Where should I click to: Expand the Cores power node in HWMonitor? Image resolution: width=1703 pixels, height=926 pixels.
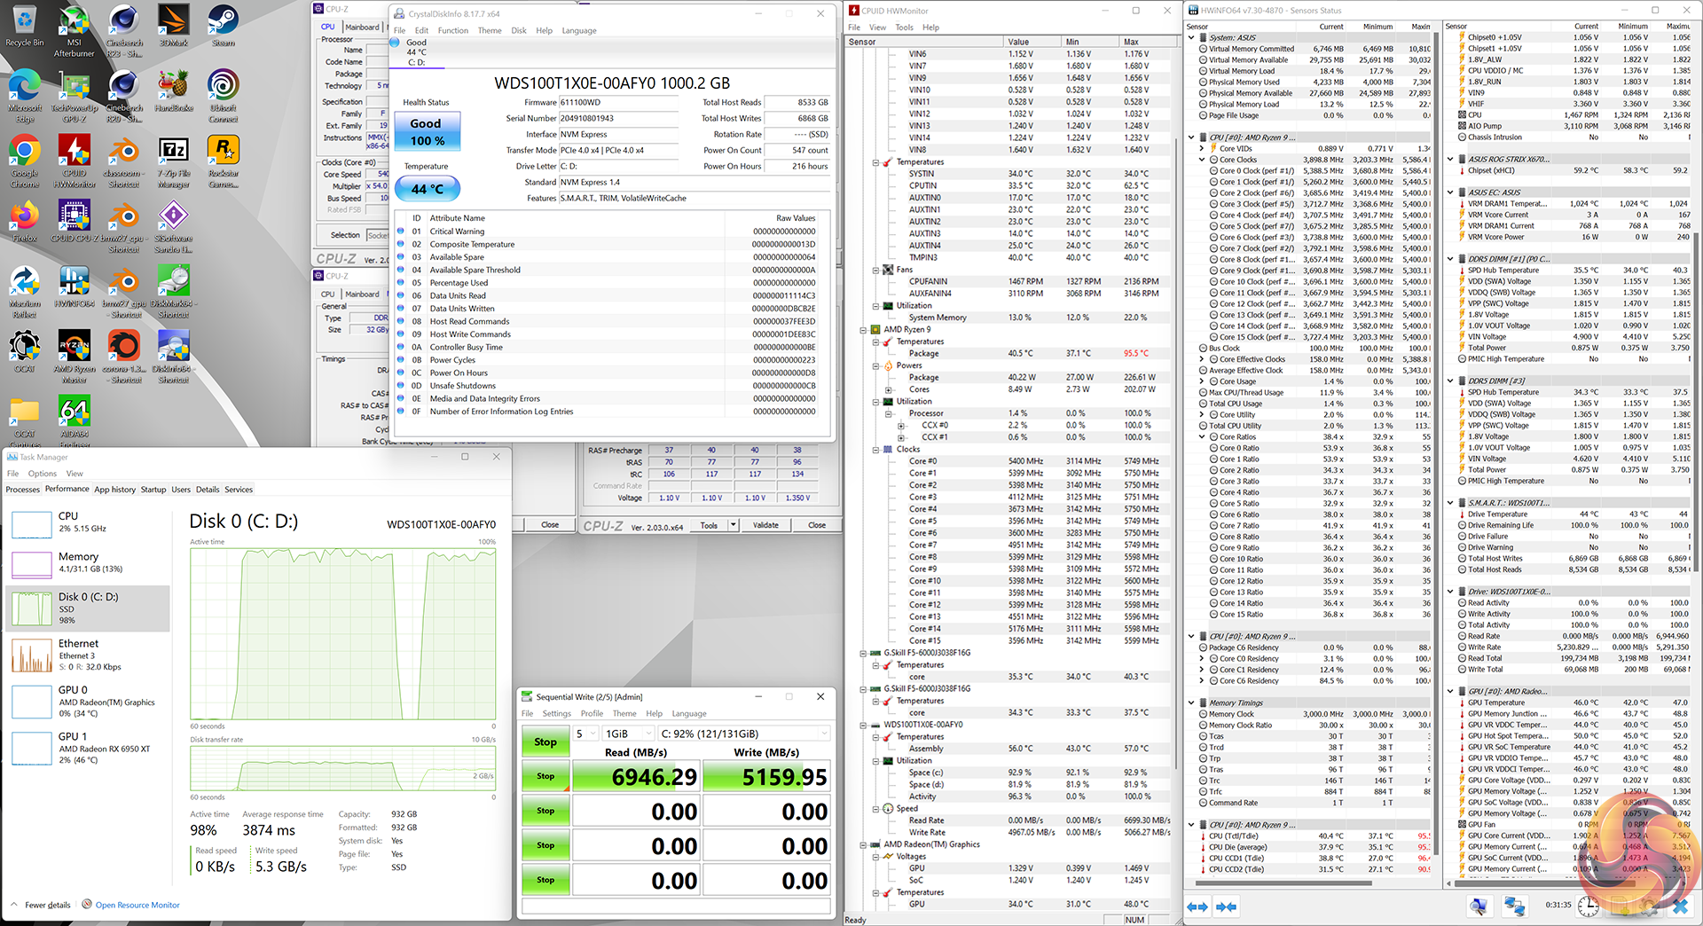point(889,389)
